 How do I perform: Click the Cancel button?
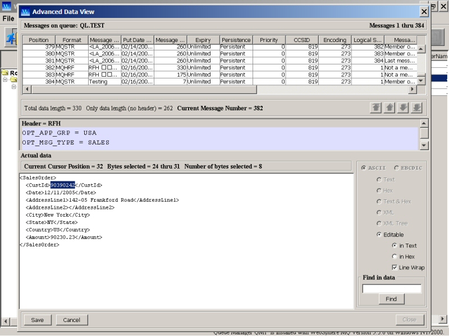[x=72, y=320]
